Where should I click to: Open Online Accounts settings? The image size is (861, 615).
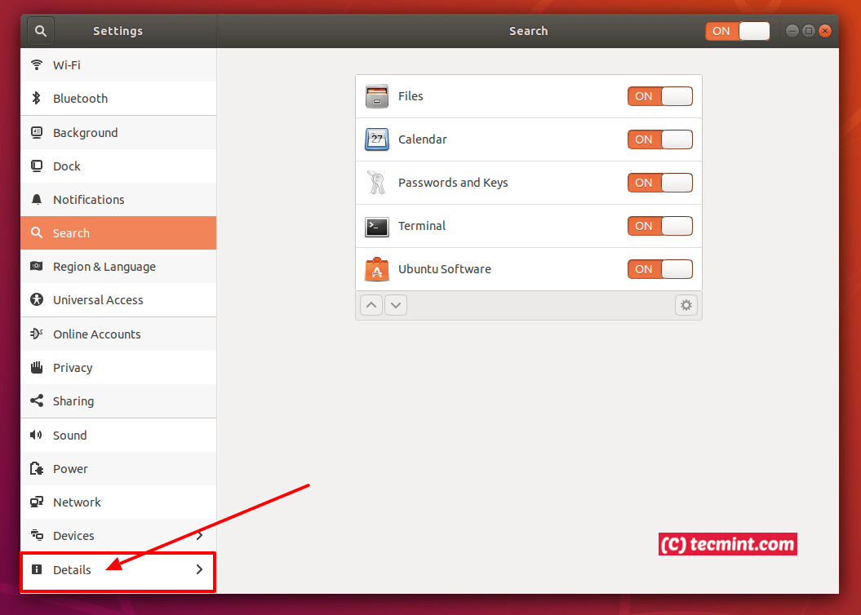click(118, 334)
